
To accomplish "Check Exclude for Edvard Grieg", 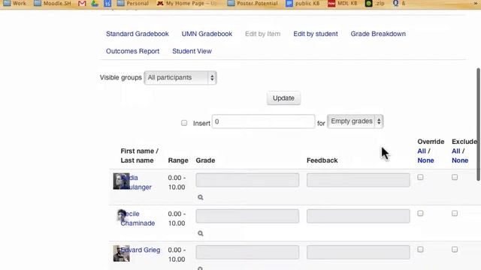I will click(x=455, y=250).
